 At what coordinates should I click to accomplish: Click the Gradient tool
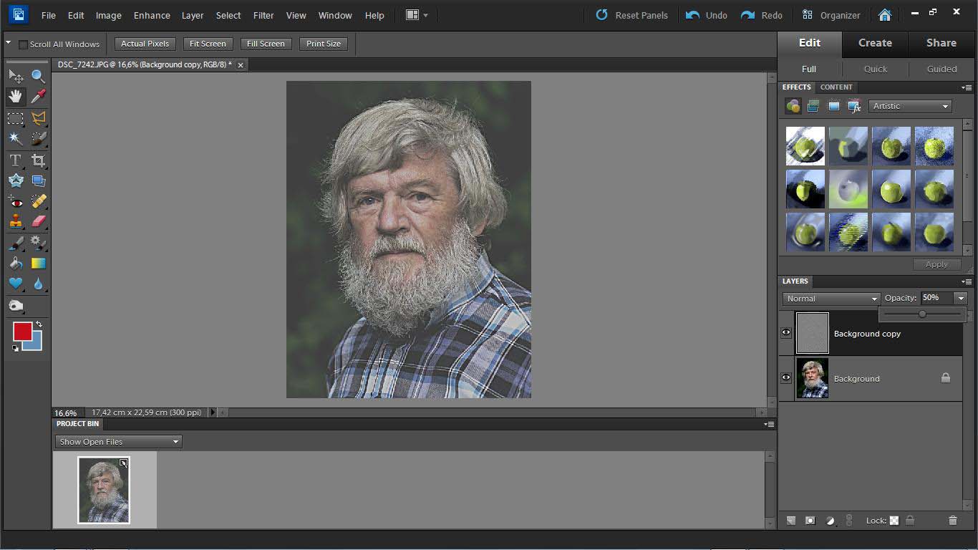38,264
